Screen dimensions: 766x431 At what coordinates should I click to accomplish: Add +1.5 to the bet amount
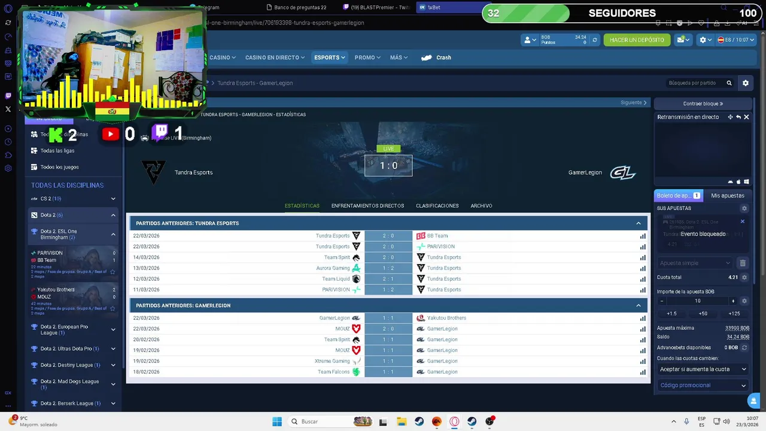671,314
